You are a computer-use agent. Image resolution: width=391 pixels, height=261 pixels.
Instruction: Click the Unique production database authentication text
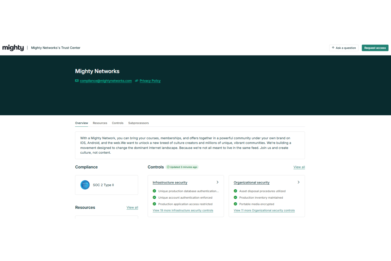point(188,191)
